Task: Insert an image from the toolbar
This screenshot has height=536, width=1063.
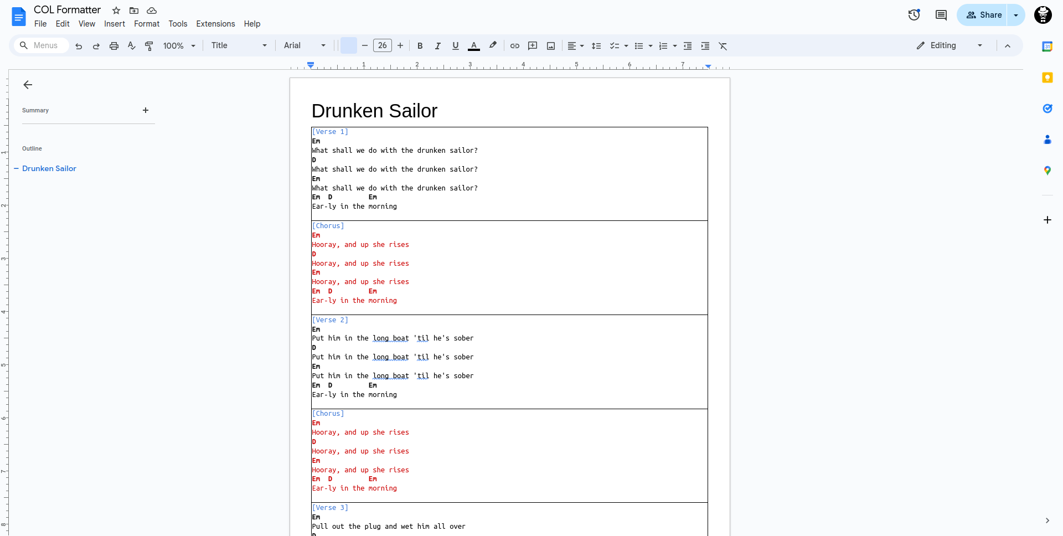Action: tap(551, 46)
